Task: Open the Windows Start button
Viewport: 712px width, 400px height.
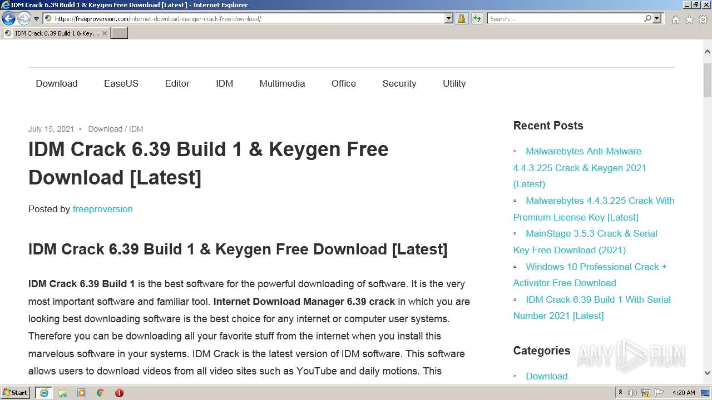Action: [16, 393]
